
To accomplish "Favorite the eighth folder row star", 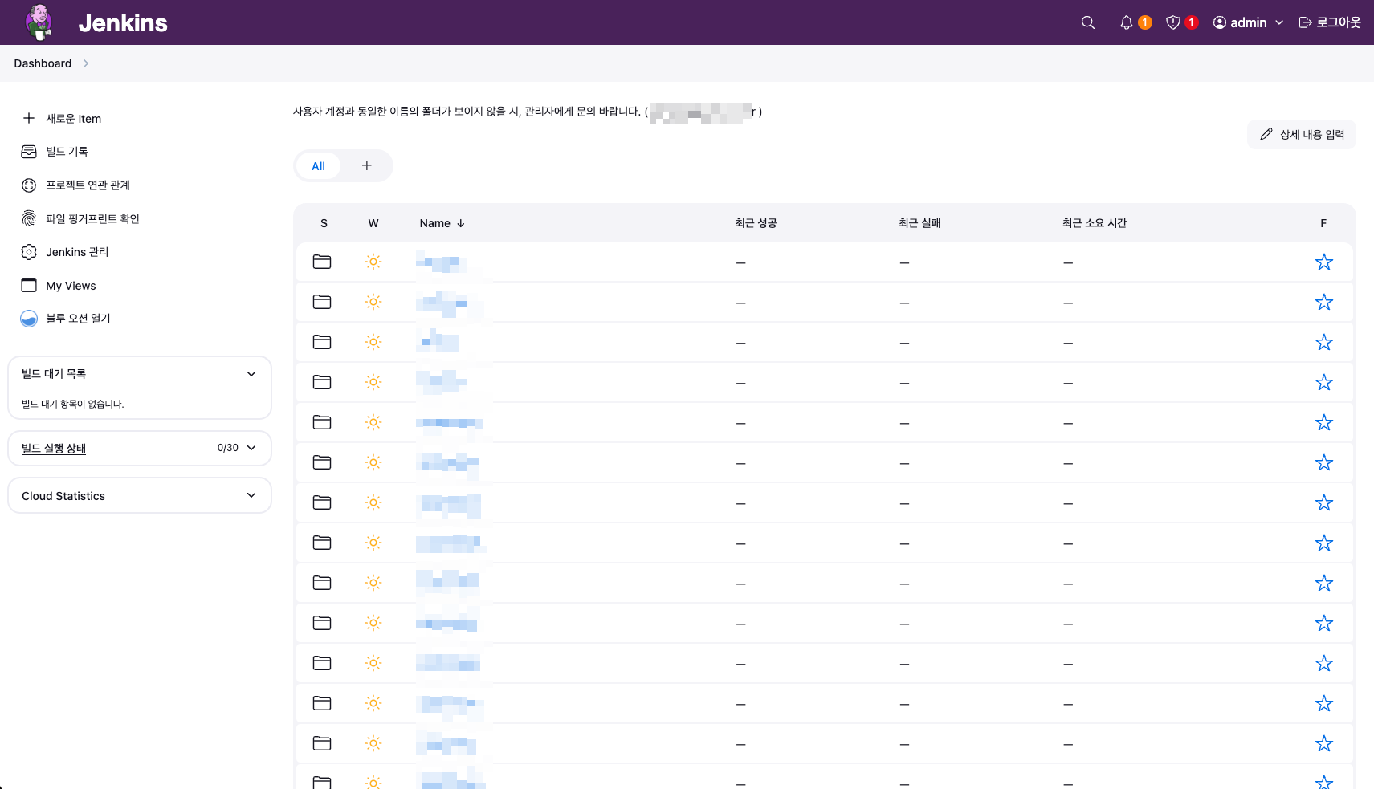I will coord(1324,543).
